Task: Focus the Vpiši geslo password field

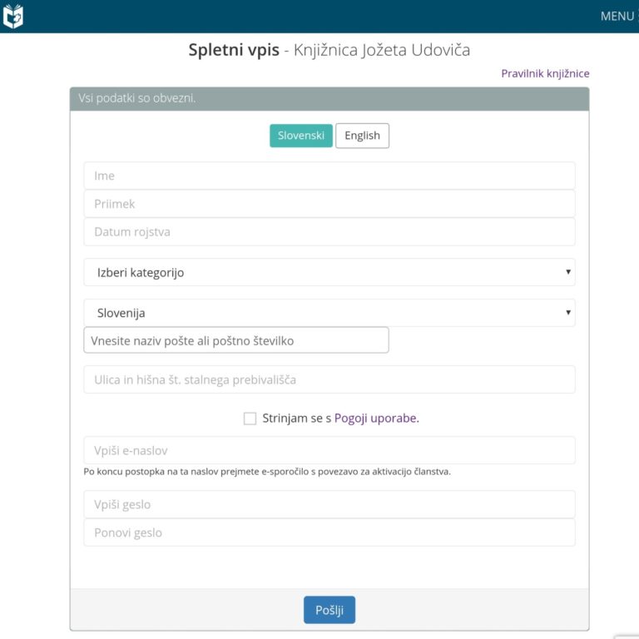Action: pos(329,504)
